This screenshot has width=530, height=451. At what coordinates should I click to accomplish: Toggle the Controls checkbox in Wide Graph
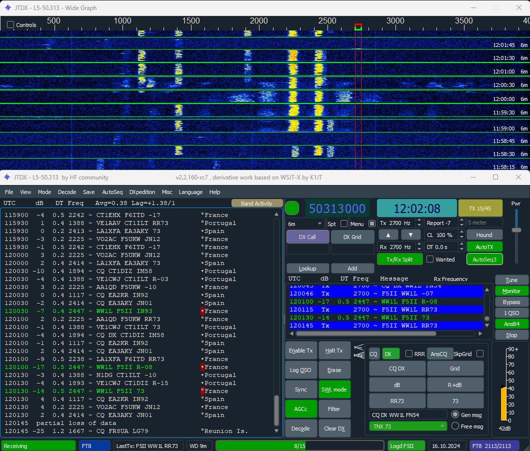pyautogui.click(x=10, y=24)
